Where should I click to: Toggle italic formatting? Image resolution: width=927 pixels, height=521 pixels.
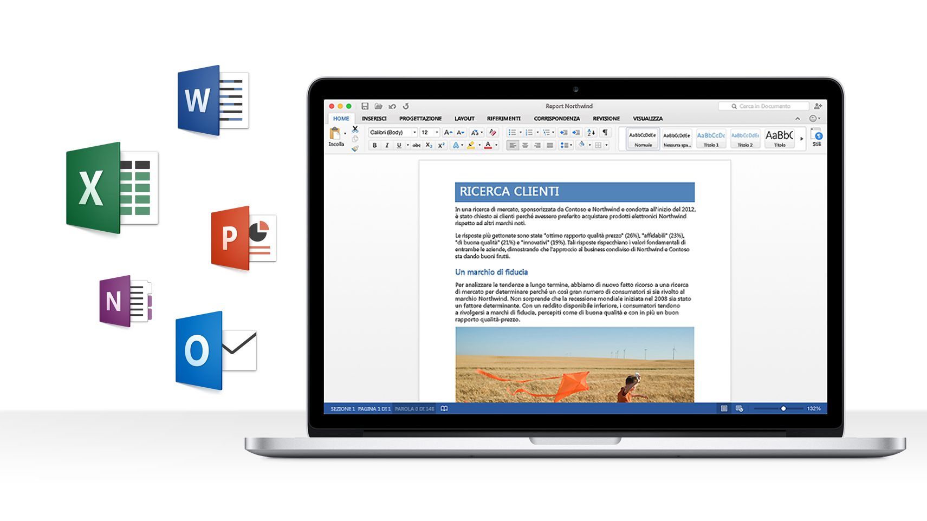click(387, 145)
